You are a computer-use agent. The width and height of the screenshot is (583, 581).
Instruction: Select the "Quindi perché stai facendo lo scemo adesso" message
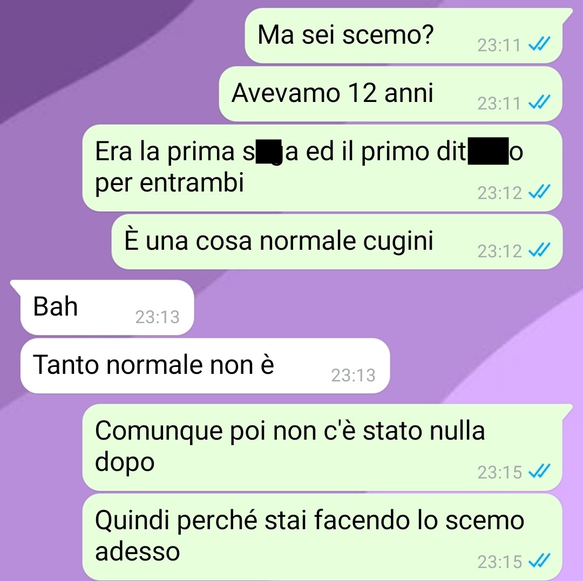pyautogui.click(x=322, y=537)
